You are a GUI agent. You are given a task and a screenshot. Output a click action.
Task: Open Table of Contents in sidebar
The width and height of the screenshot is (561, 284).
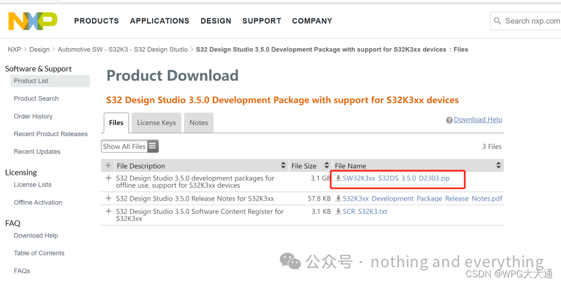tap(39, 253)
